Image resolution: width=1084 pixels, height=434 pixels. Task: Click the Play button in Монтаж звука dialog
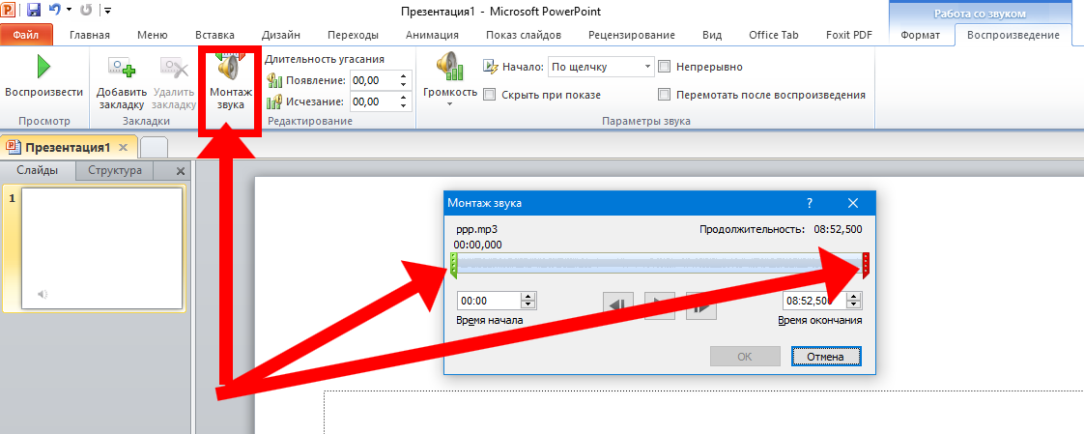[x=660, y=306]
